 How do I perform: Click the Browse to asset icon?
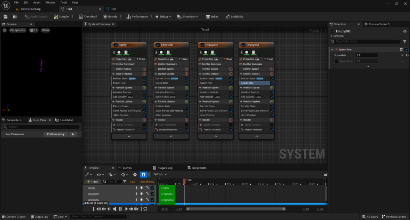[x=15, y=16]
